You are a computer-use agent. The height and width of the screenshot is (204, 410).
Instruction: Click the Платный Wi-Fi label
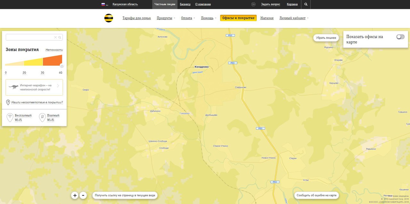53,117
